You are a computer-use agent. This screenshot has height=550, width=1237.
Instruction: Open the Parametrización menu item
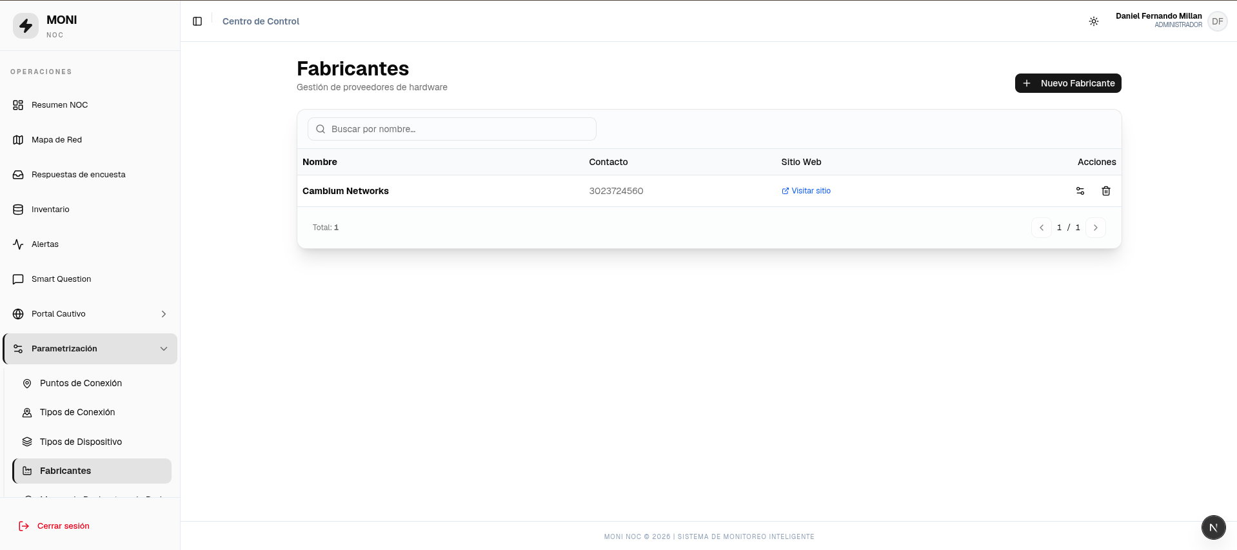click(x=90, y=349)
